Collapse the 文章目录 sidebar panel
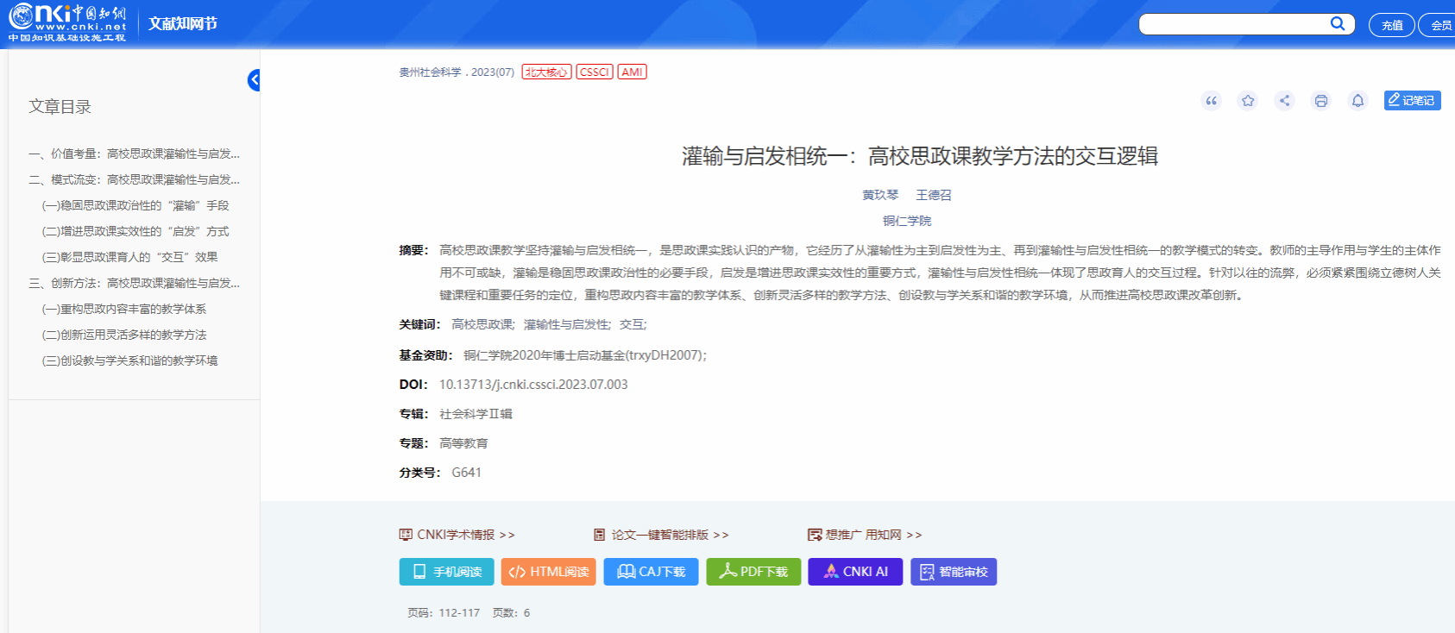 (254, 80)
